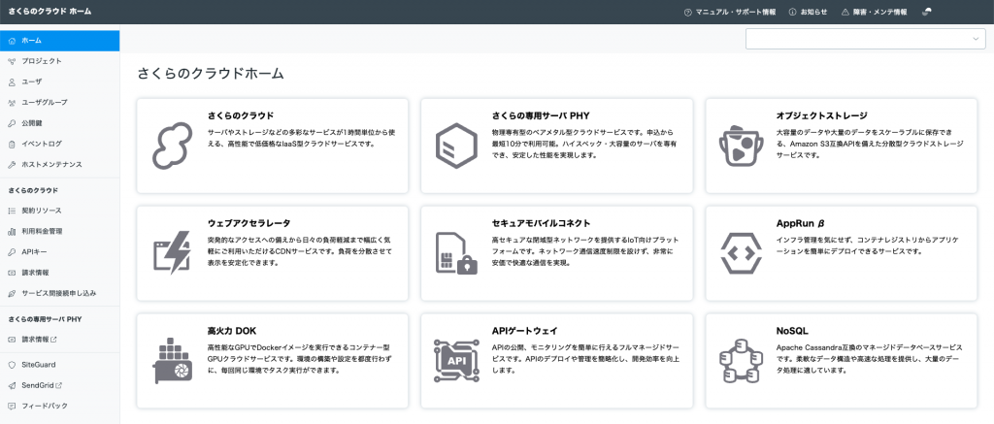The width and height of the screenshot is (994, 424).
Task: Click the プロジェクト sidebar icon
Action: [x=12, y=61]
